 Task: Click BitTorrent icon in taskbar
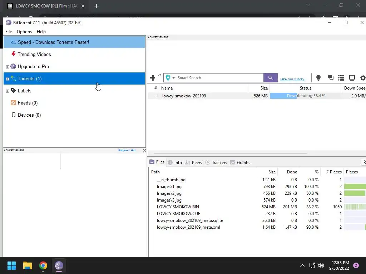[59, 265]
